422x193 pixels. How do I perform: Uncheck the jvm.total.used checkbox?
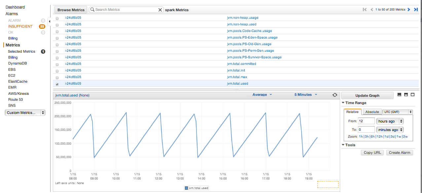[x=57, y=84]
